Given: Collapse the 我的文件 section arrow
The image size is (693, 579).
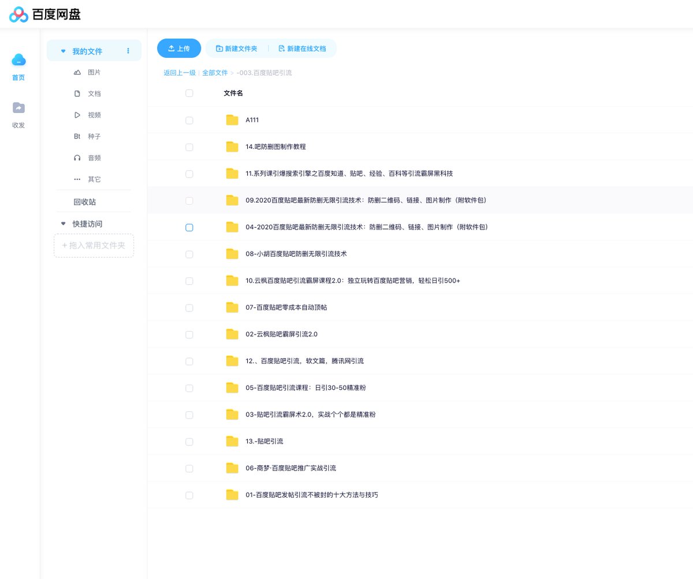Looking at the screenshot, I should 64,51.
